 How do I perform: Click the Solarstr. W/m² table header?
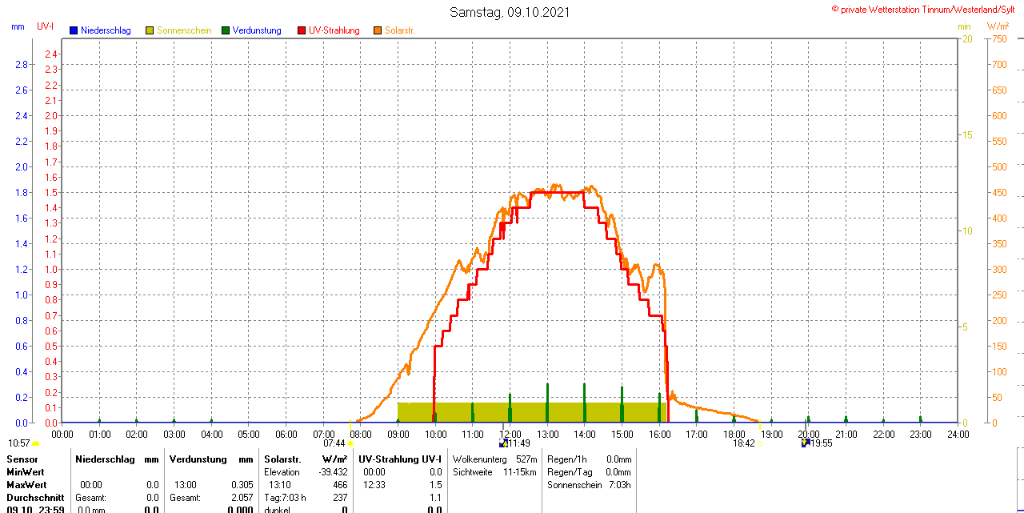(306, 459)
